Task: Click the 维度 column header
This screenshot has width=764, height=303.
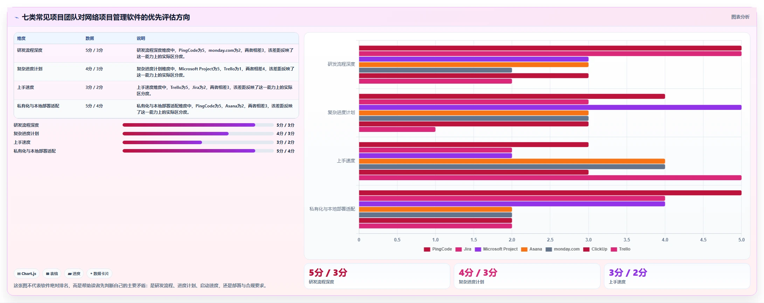Action: 21,38
